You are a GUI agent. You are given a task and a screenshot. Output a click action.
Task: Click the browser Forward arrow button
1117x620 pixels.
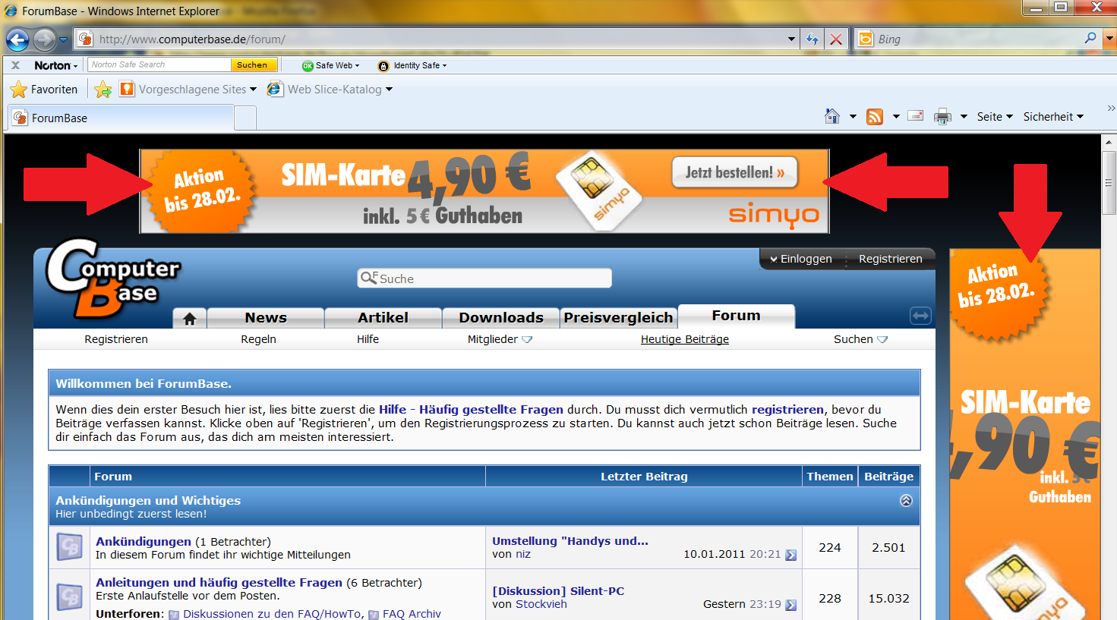tap(45, 39)
